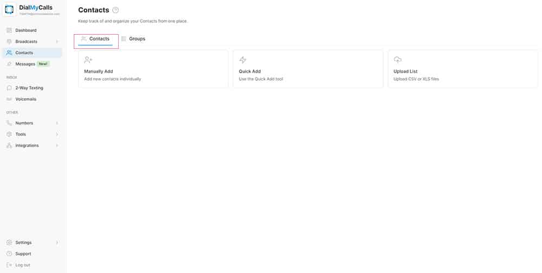Open the Quick Add tool card
Screen dimensions: 542x273
click(x=307, y=69)
